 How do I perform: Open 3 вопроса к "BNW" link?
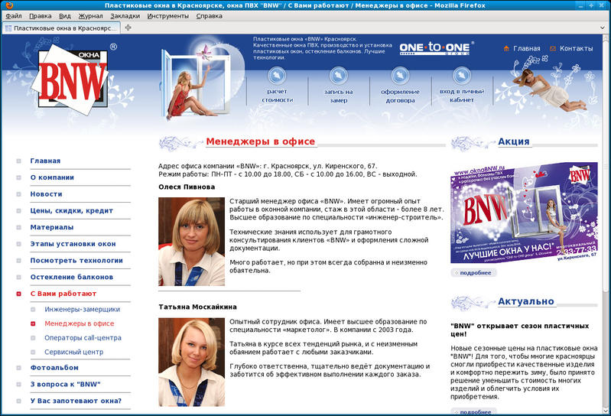point(65,385)
